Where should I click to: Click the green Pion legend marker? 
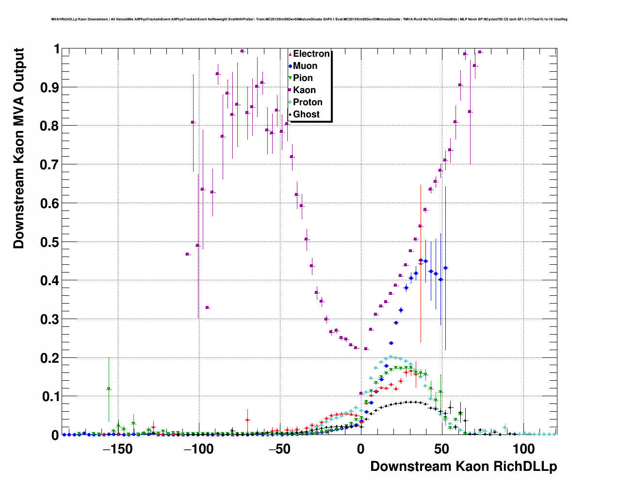pyautogui.click(x=290, y=78)
